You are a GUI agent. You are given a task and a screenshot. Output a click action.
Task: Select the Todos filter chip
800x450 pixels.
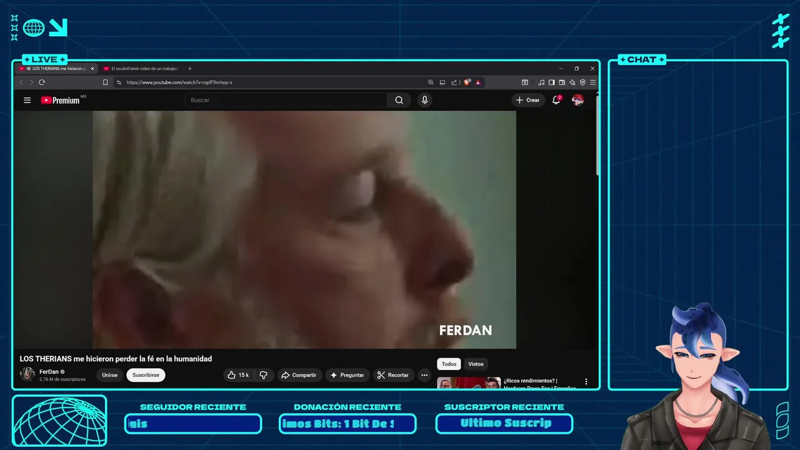449,364
